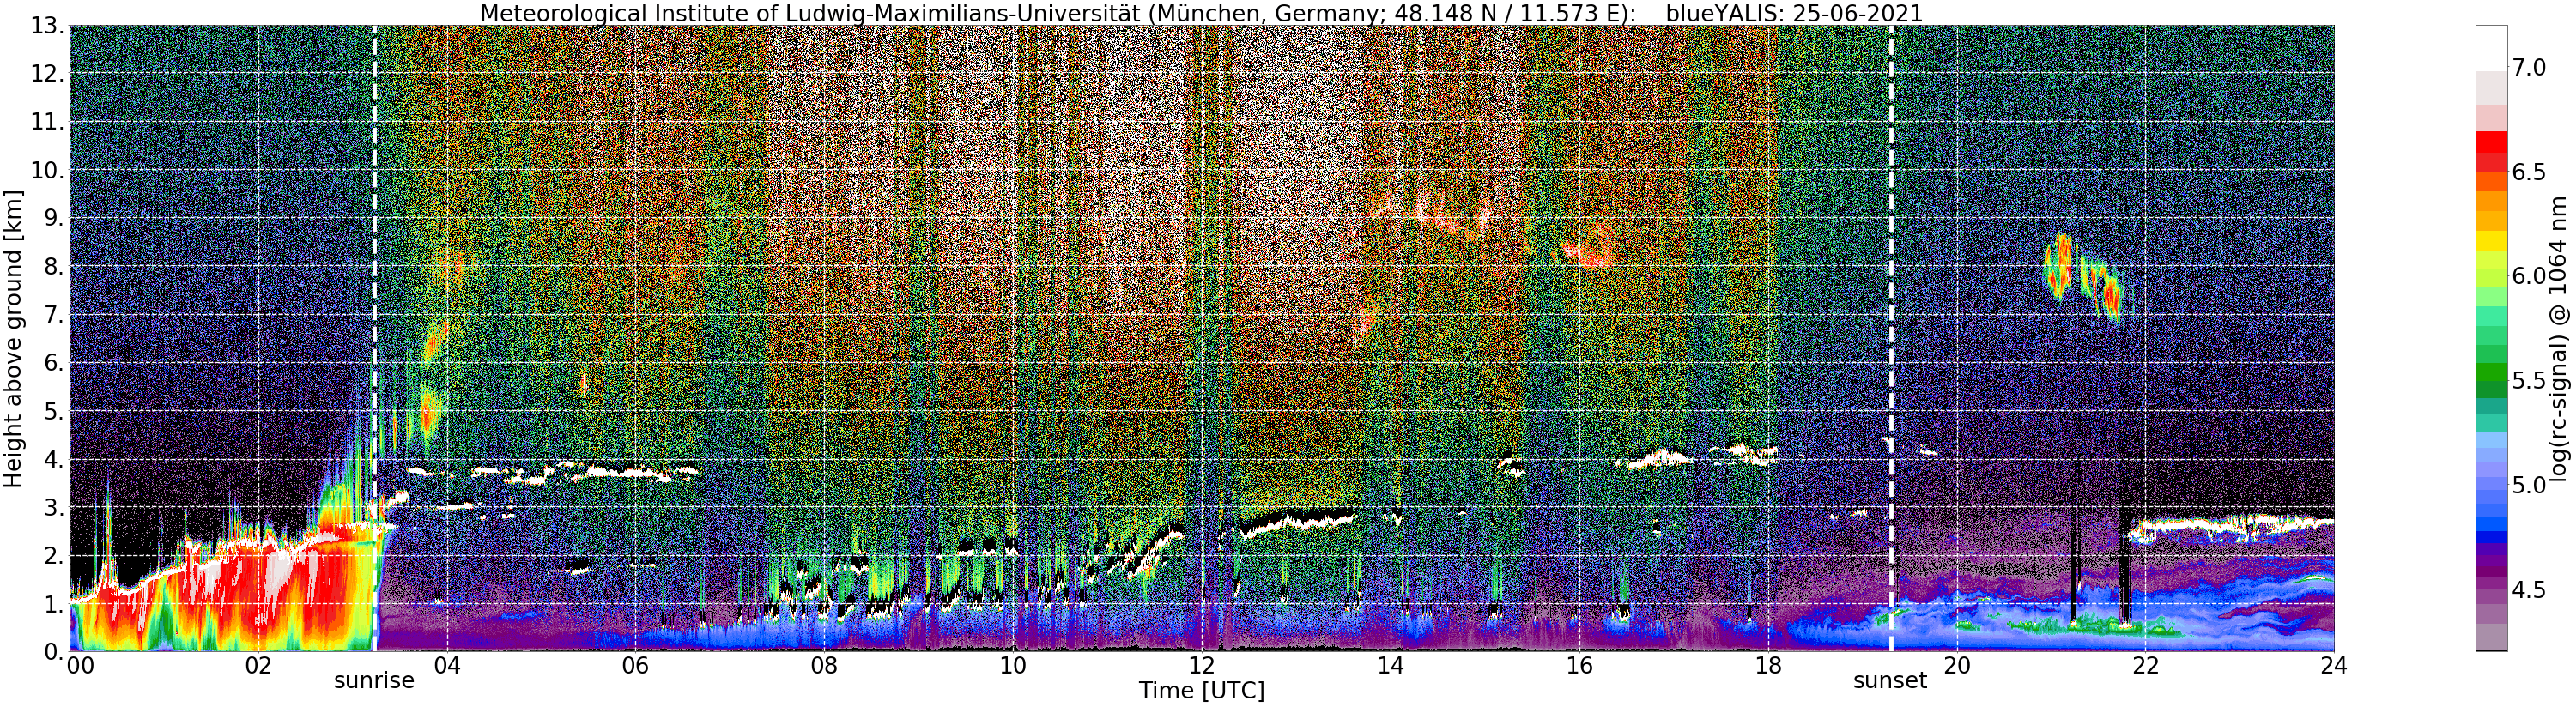Click the y-axis tick label '3.'
This screenshot has width=2576, height=707.
(x=53, y=507)
